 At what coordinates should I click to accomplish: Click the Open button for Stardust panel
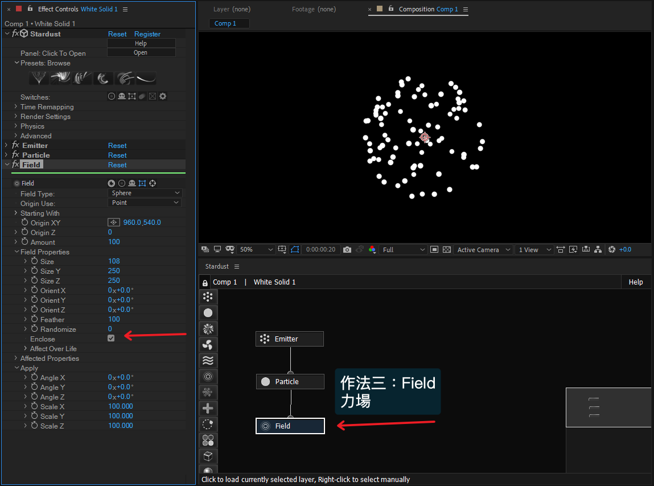pos(141,53)
